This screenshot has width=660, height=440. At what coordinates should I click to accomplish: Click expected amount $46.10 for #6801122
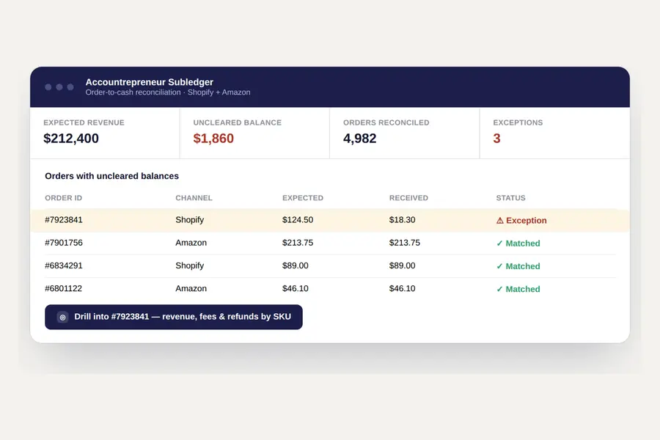(295, 288)
